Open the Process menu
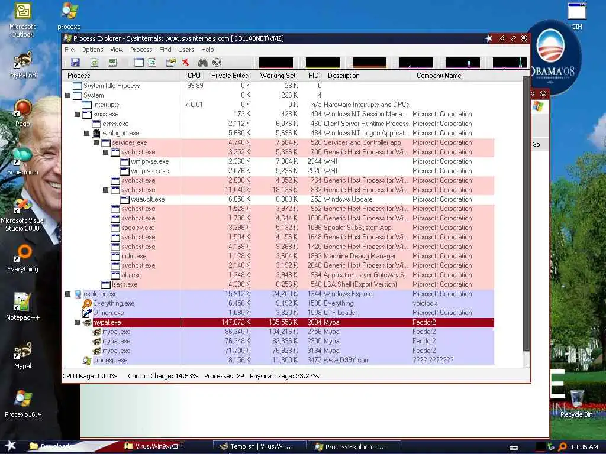The width and height of the screenshot is (606, 454). click(141, 50)
